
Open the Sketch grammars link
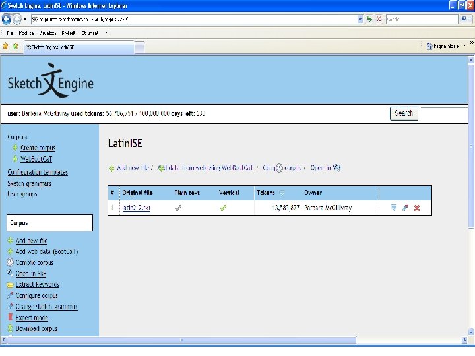[x=30, y=183]
